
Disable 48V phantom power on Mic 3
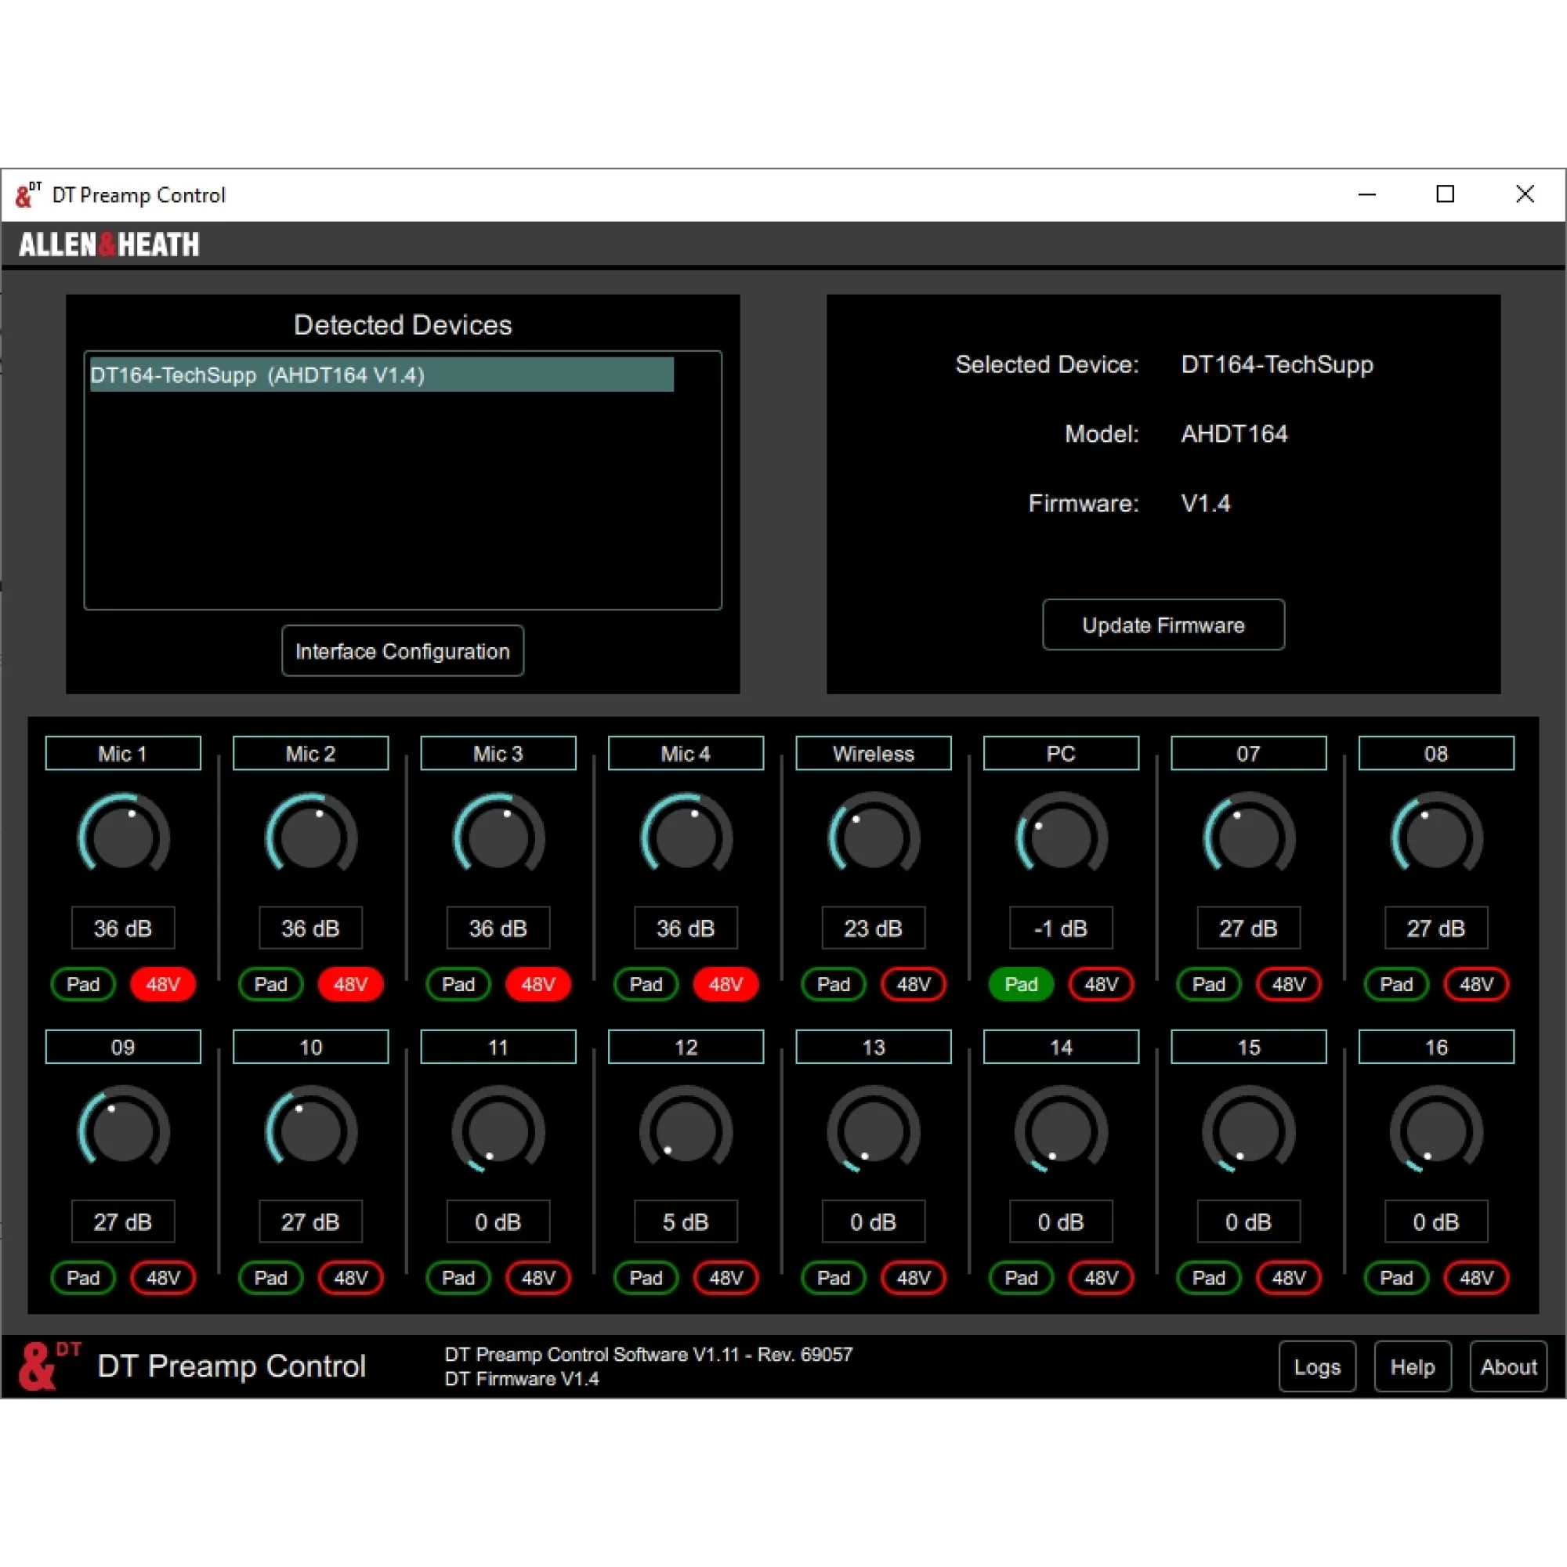(x=538, y=984)
